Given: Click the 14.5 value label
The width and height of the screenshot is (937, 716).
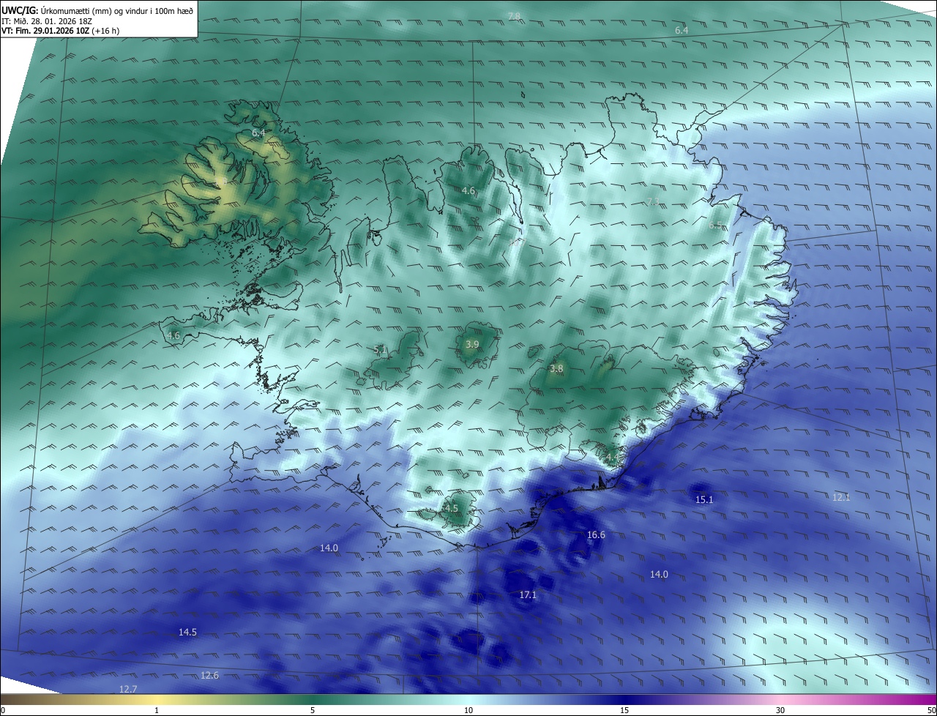Looking at the screenshot, I should pyautogui.click(x=187, y=632).
